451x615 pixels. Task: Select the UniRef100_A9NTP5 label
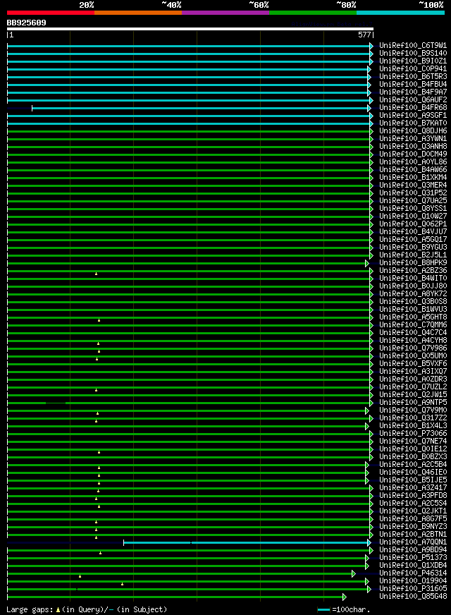[413, 403]
